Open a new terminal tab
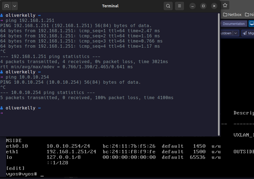Viewport: 254px width, 179px height. [6, 6]
